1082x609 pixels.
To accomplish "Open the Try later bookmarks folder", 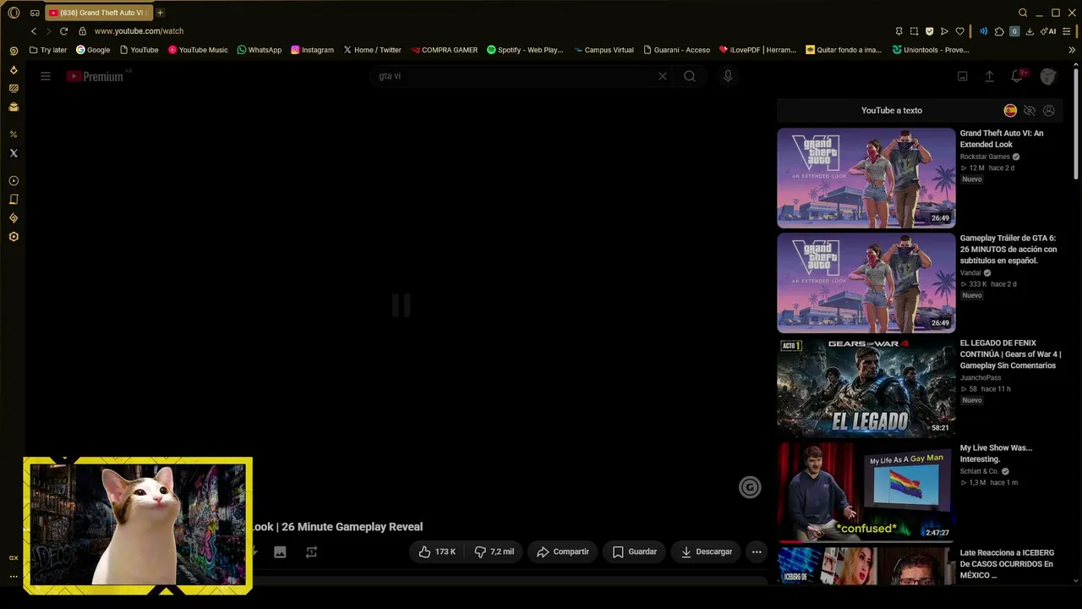I will pyautogui.click(x=48, y=50).
